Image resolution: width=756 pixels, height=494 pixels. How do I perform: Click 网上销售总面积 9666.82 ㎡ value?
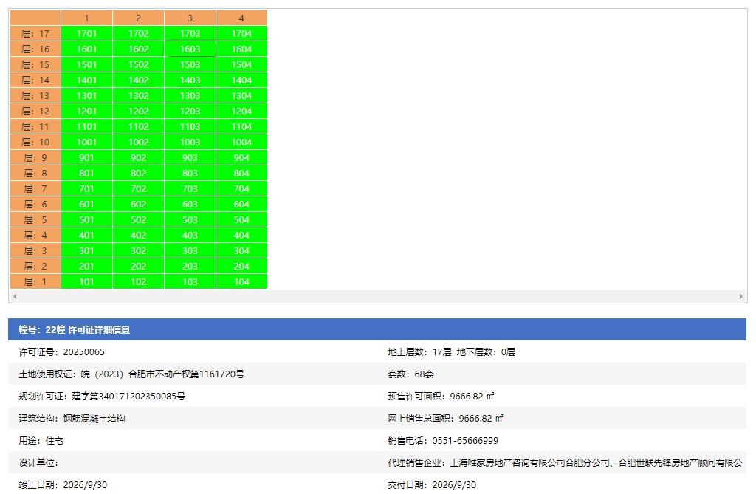click(x=481, y=419)
